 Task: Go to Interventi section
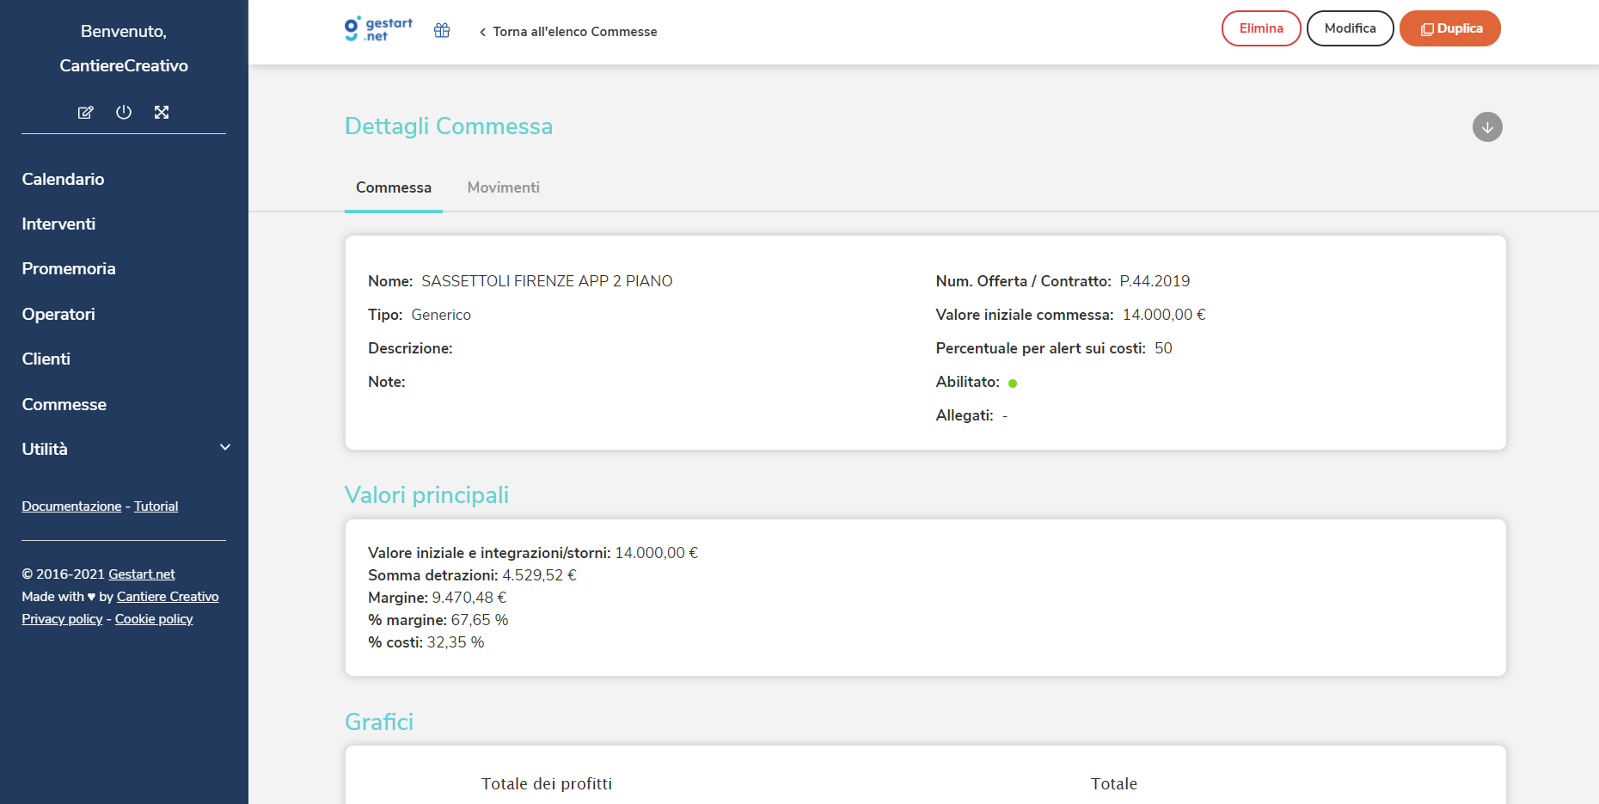58,224
